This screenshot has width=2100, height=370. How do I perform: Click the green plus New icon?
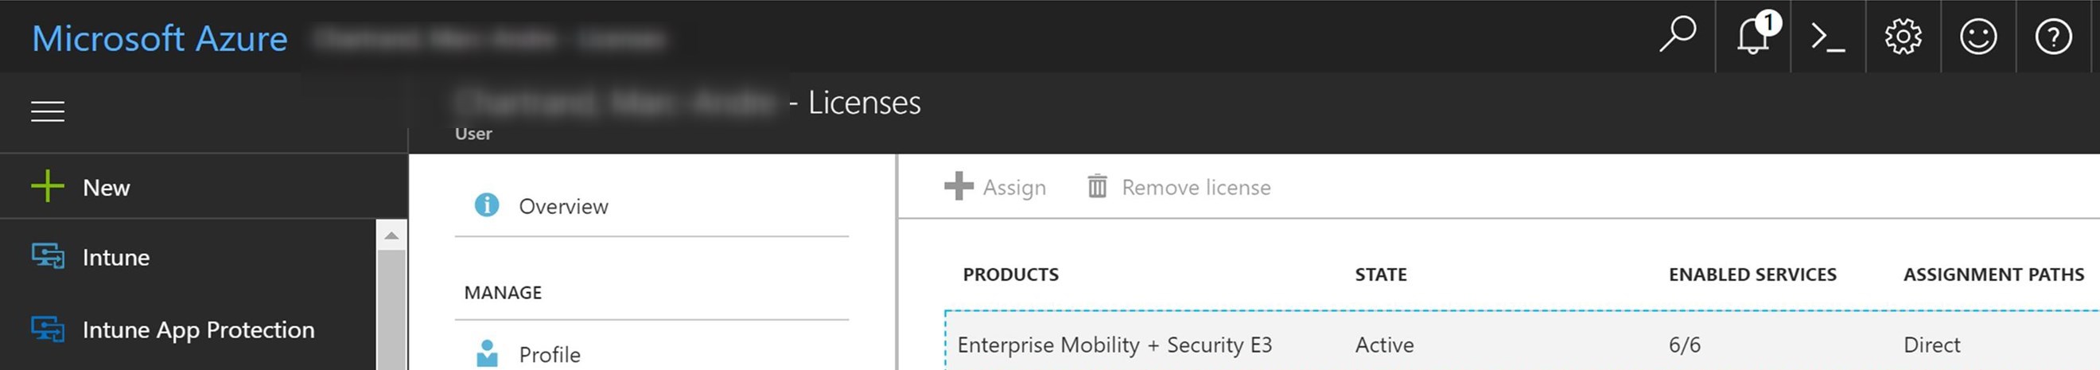coord(47,186)
